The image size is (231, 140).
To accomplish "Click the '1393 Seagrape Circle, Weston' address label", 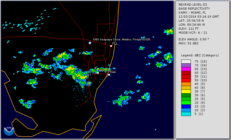I will pos(121,40).
